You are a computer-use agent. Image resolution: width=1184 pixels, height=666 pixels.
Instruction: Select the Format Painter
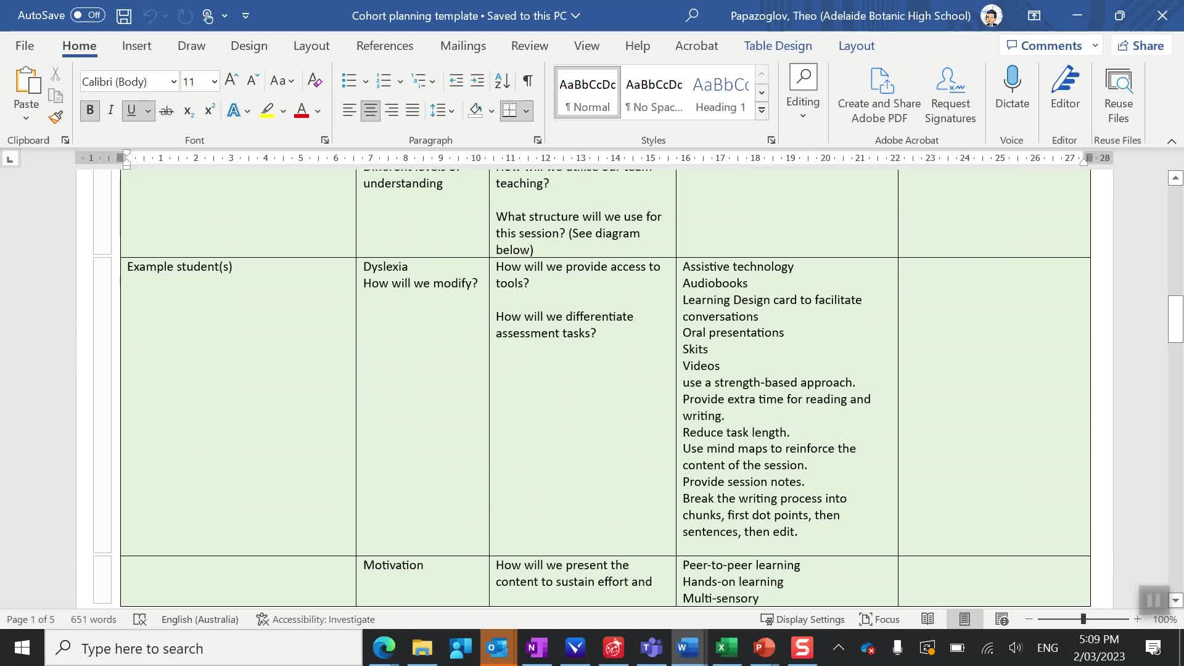54,117
